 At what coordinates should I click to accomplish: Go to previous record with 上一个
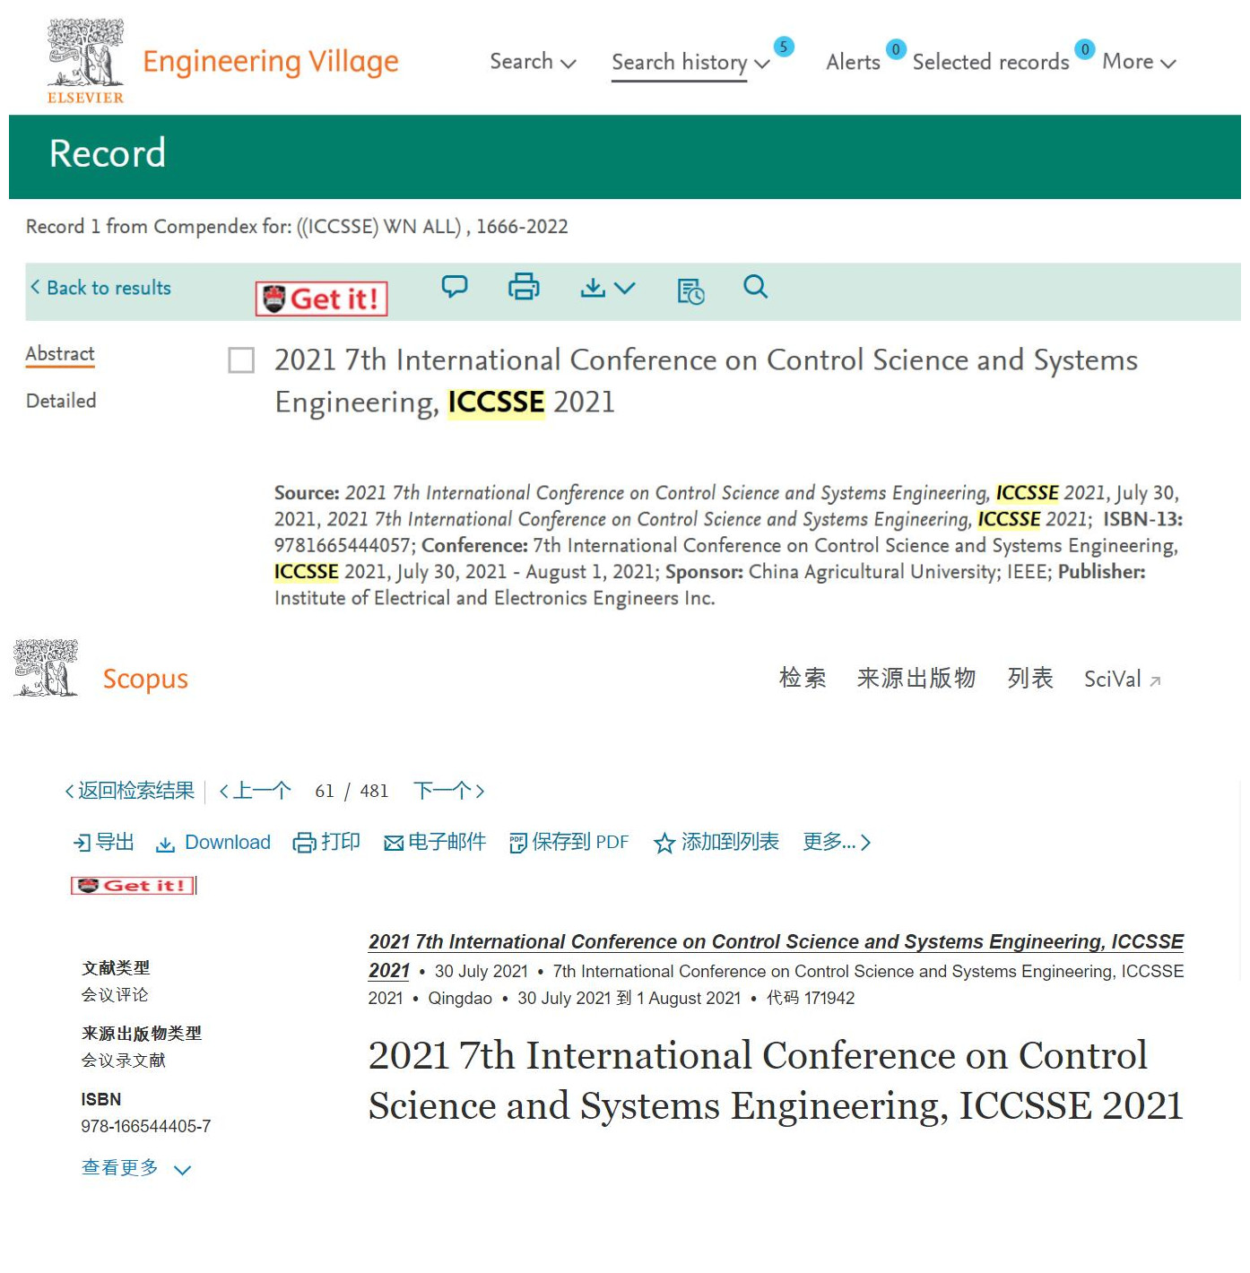click(x=256, y=791)
